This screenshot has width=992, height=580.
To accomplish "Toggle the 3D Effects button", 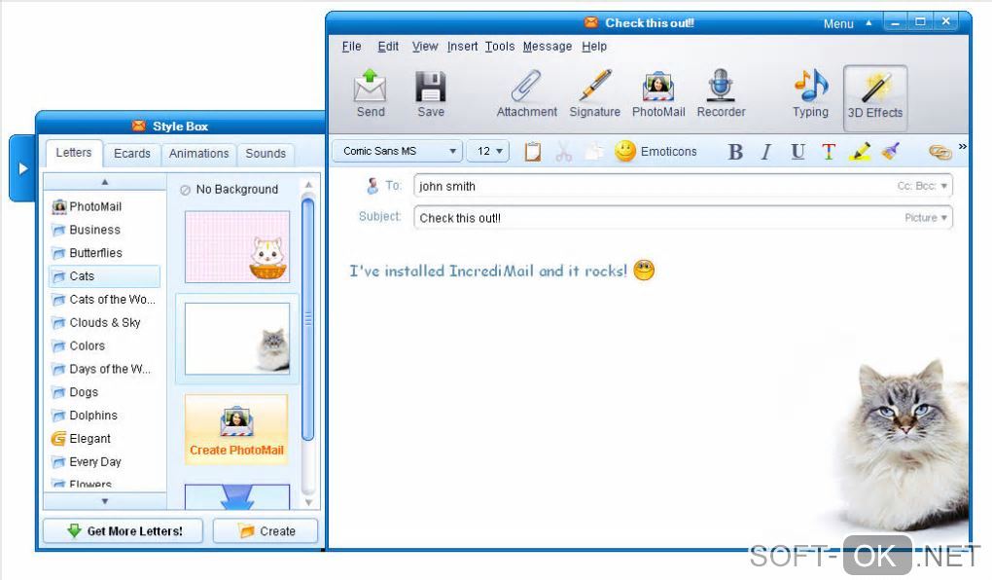I will pyautogui.click(x=875, y=97).
